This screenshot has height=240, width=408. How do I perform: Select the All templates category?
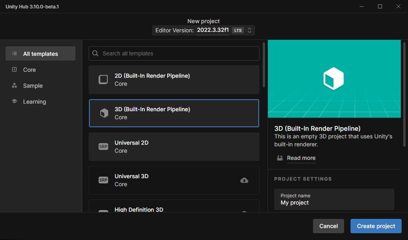tap(40, 53)
